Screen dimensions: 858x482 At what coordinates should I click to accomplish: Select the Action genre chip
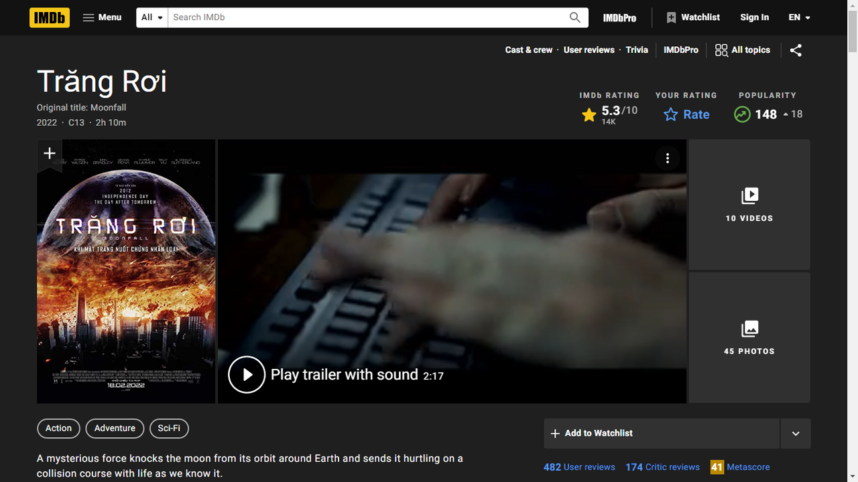point(58,428)
